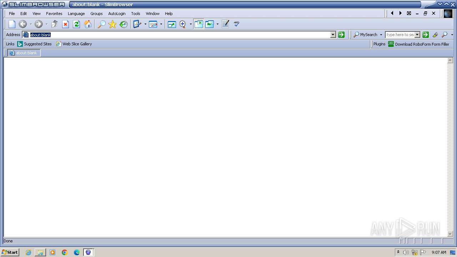Click the Up one level icon
The height and width of the screenshot is (257, 457).
point(55,24)
